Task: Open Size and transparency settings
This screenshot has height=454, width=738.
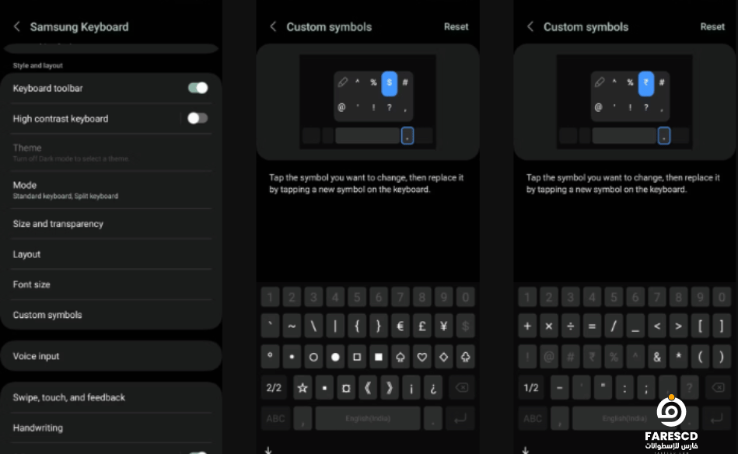Action: coord(111,224)
